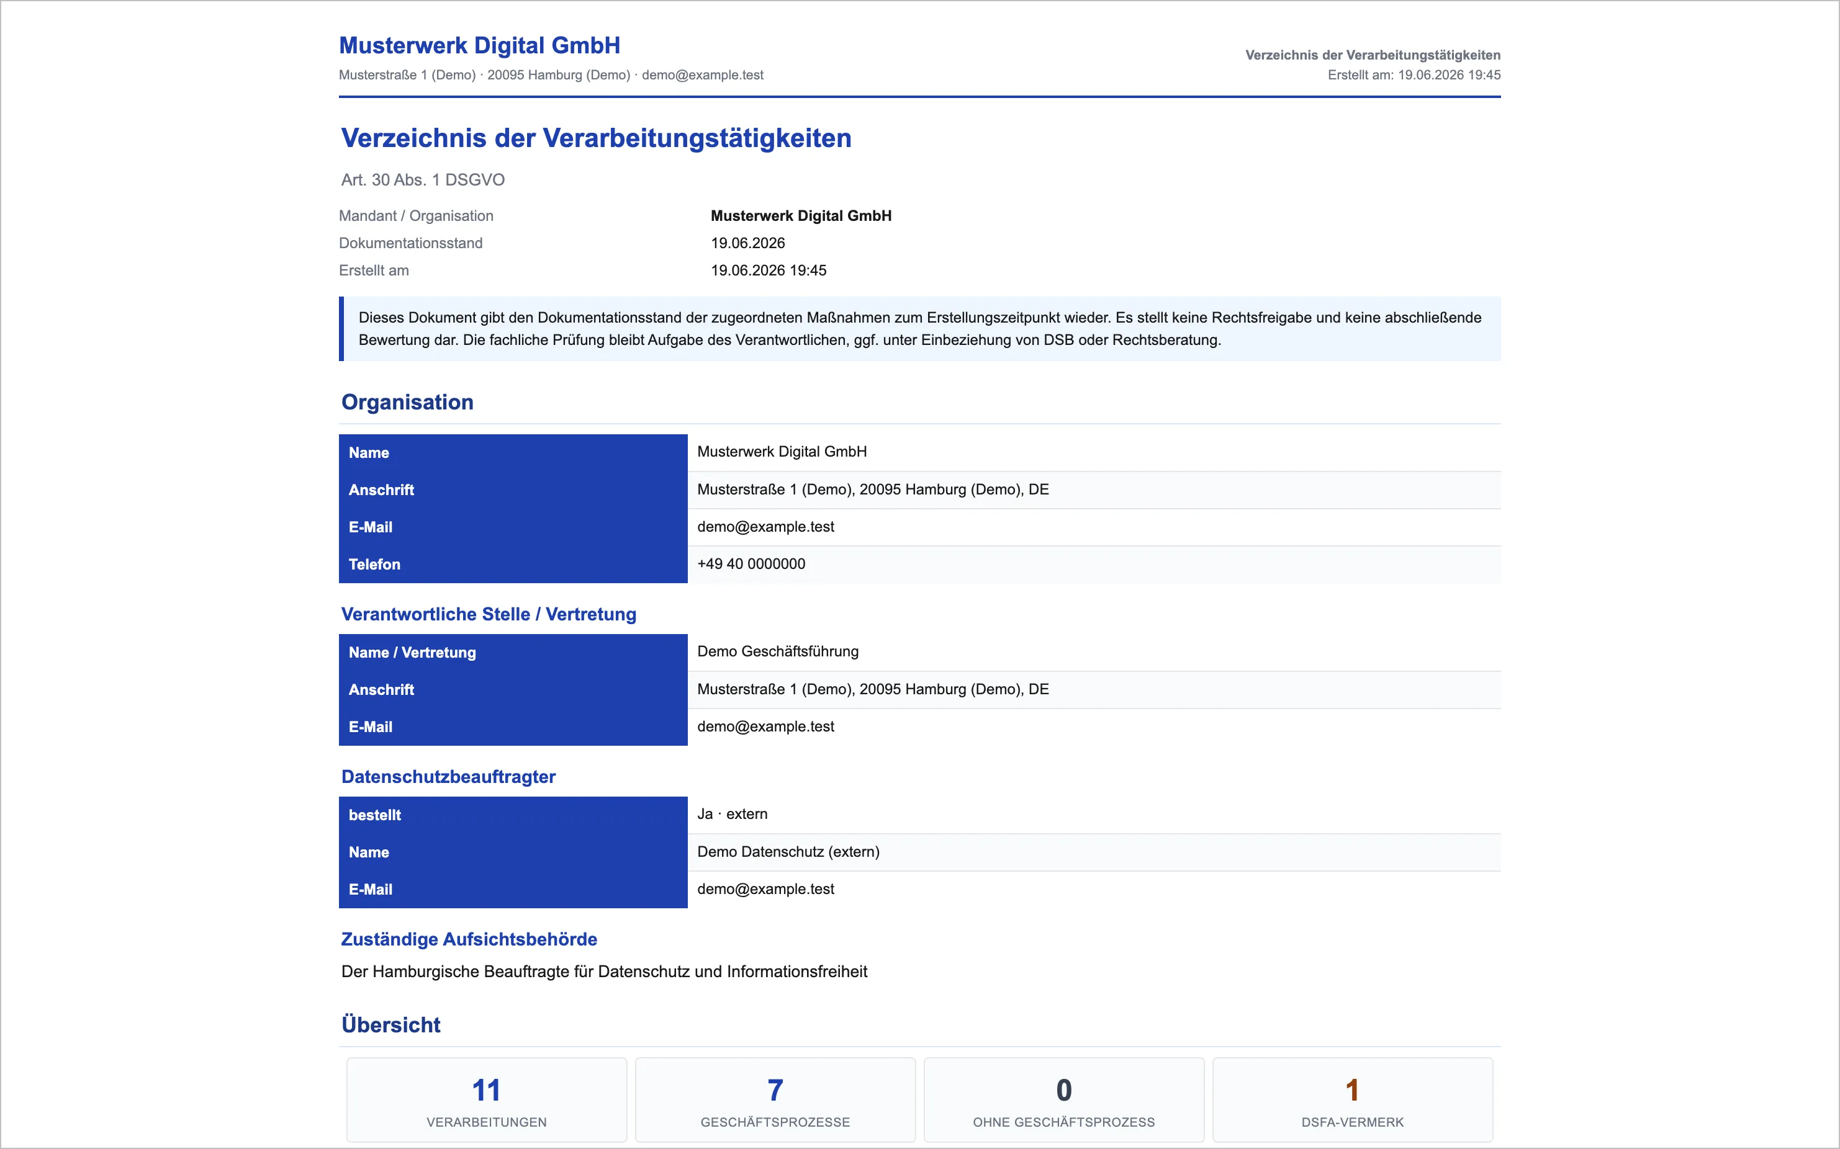Click the 'Name' header cell in Organisation table

tap(513, 453)
